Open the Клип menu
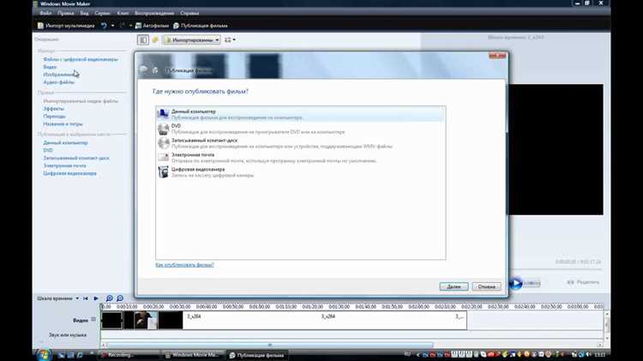The image size is (643, 361). 123,13
